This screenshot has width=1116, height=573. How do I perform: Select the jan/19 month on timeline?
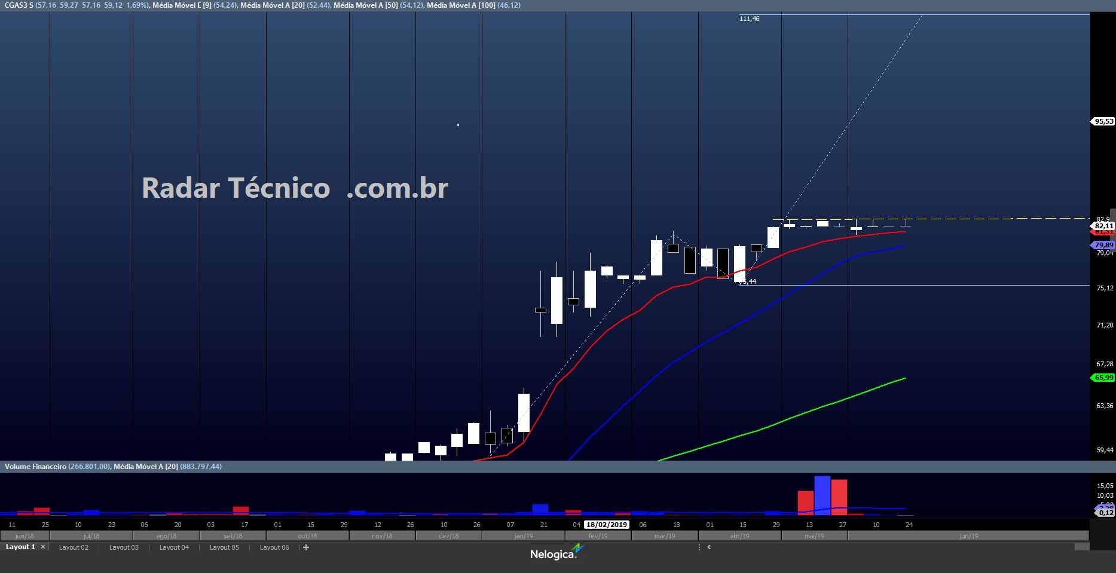(x=523, y=536)
